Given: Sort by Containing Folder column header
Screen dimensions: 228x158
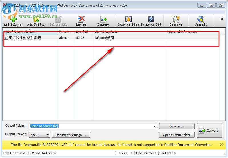Looking at the screenshot, I should [x=129, y=32].
